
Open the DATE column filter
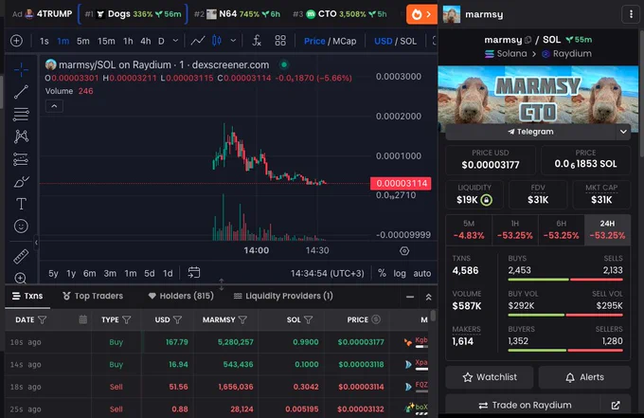[x=42, y=319]
